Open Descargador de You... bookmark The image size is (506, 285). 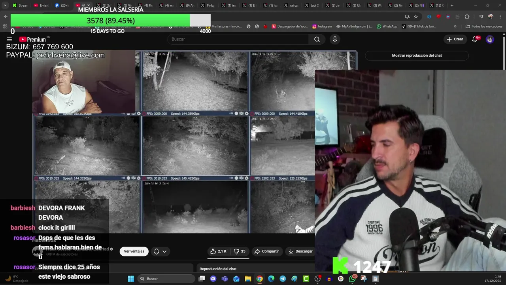tap(289, 27)
